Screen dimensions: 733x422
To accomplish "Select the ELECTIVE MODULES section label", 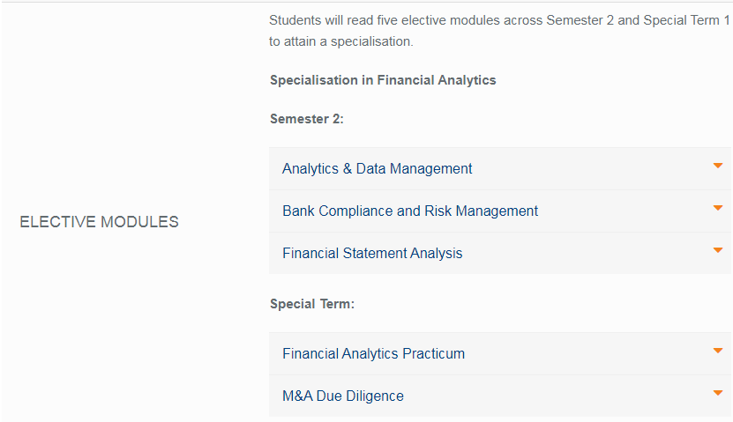I will coord(99,222).
